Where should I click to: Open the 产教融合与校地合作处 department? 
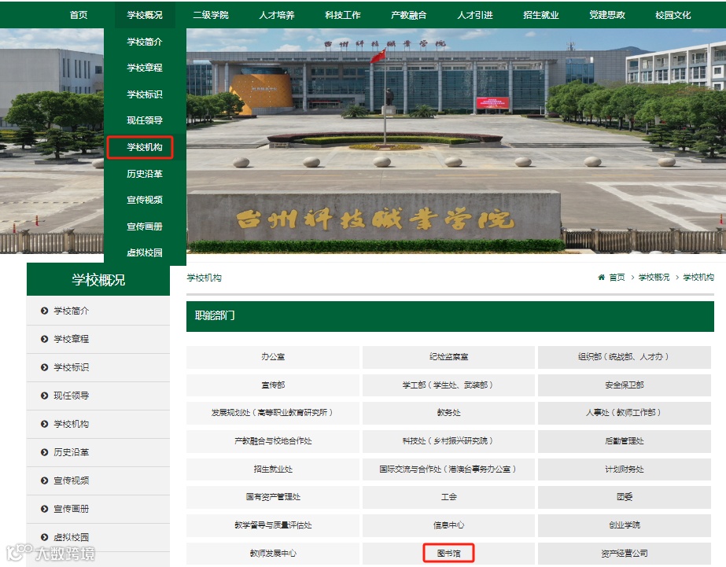273,441
